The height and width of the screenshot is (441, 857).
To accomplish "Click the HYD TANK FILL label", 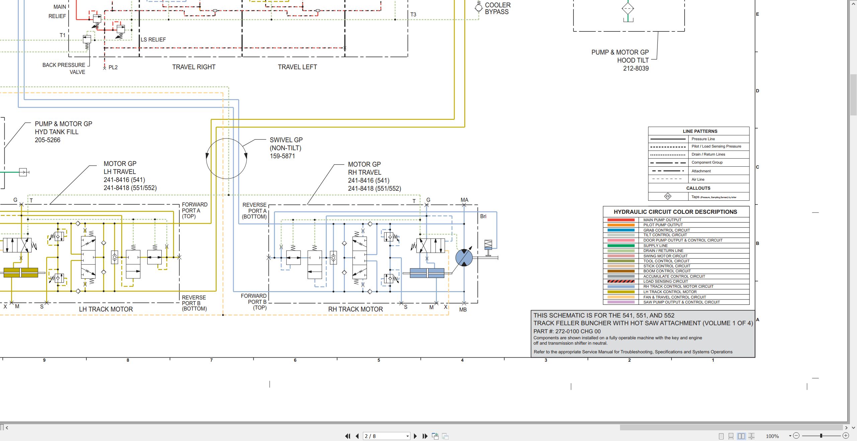I will tap(57, 132).
